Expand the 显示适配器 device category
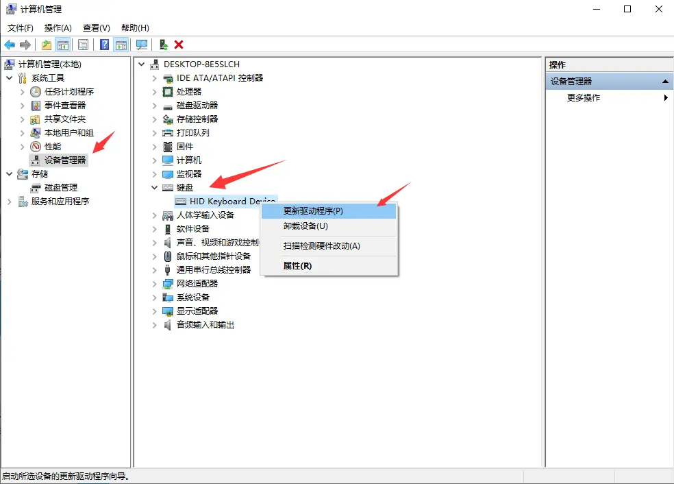This screenshot has height=484, width=674. point(155,311)
